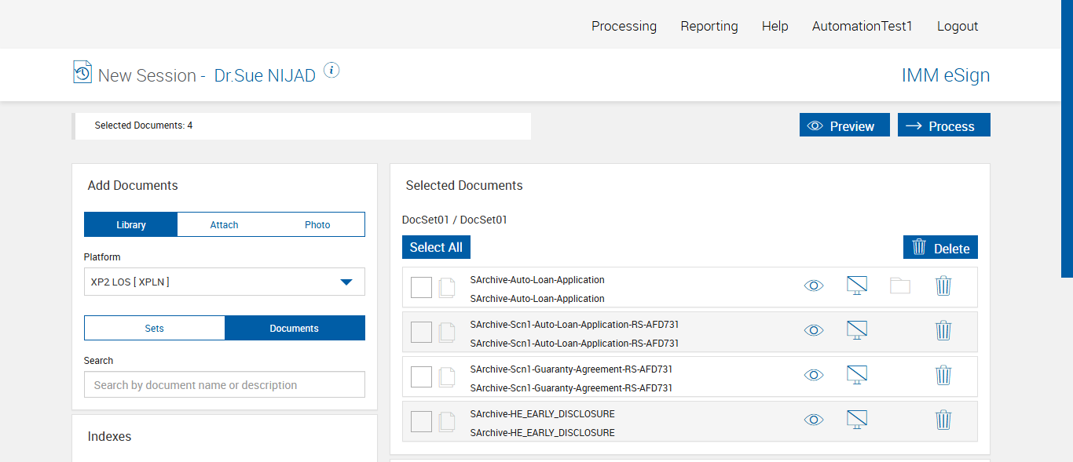The width and height of the screenshot is (1073, 462).
Task: Click the info icon beside Dr.Sue NIJAD
Action: tap(331, 71)
